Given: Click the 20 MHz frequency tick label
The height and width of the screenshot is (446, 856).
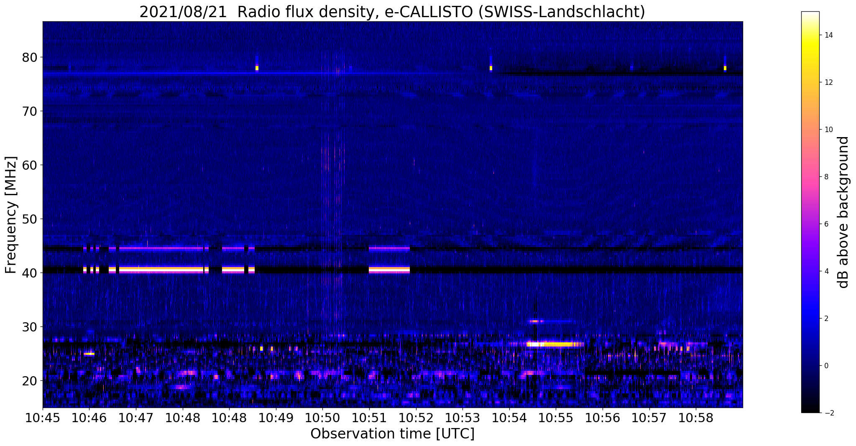Looking at the screenshot, I should point(29,381).
